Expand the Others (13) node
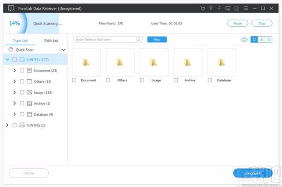 click(x=15, y=81)
